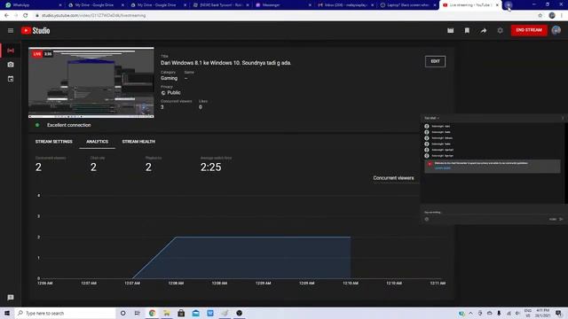Open the Send feedback icon at sidebar bottom

tap(11, 298)
